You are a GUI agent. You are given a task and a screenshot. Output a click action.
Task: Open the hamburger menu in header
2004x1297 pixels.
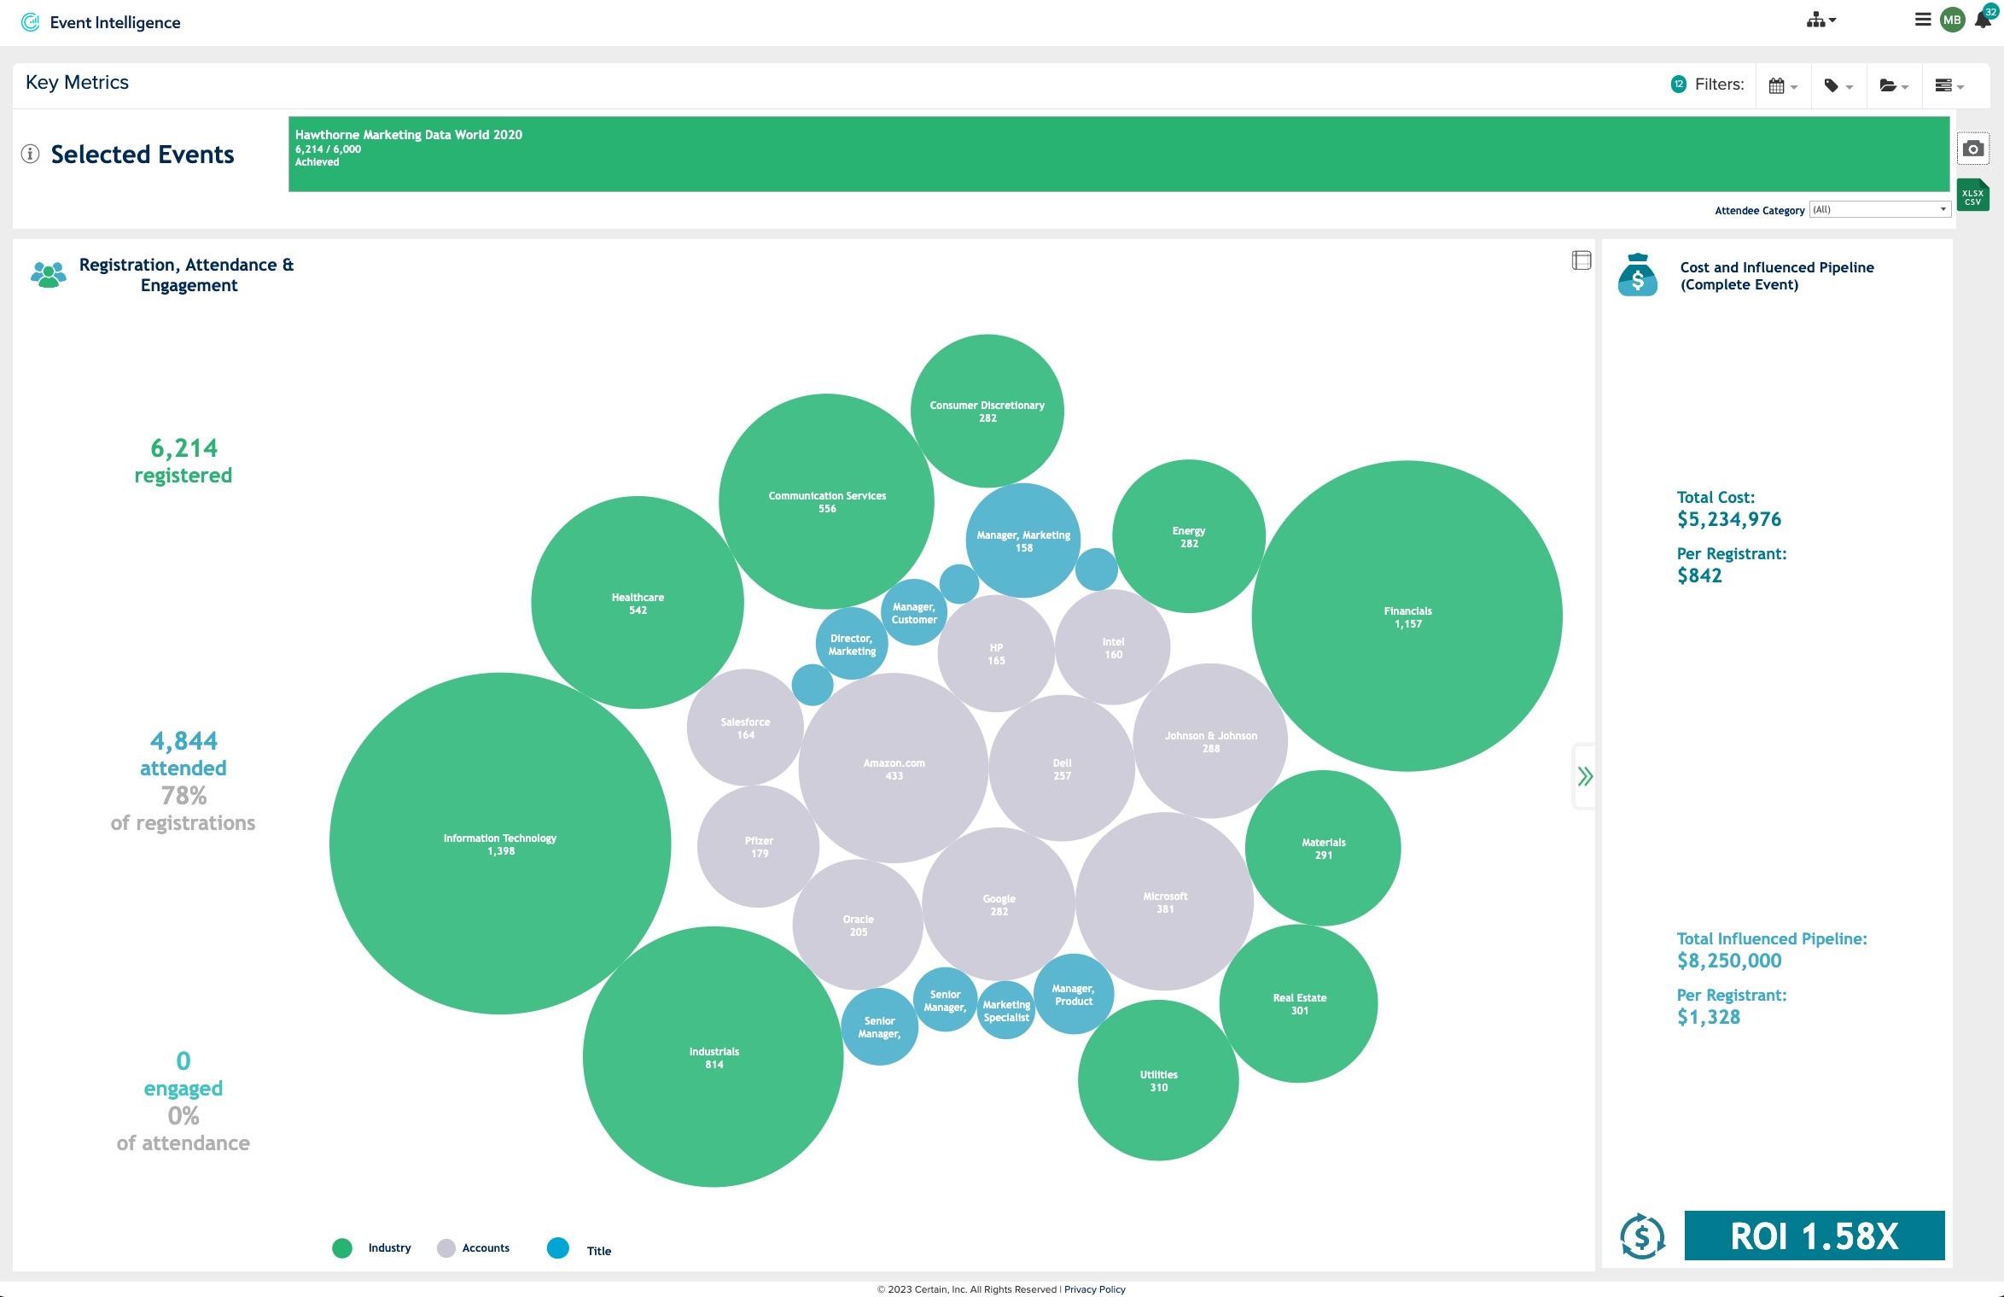pos(1922,20)
